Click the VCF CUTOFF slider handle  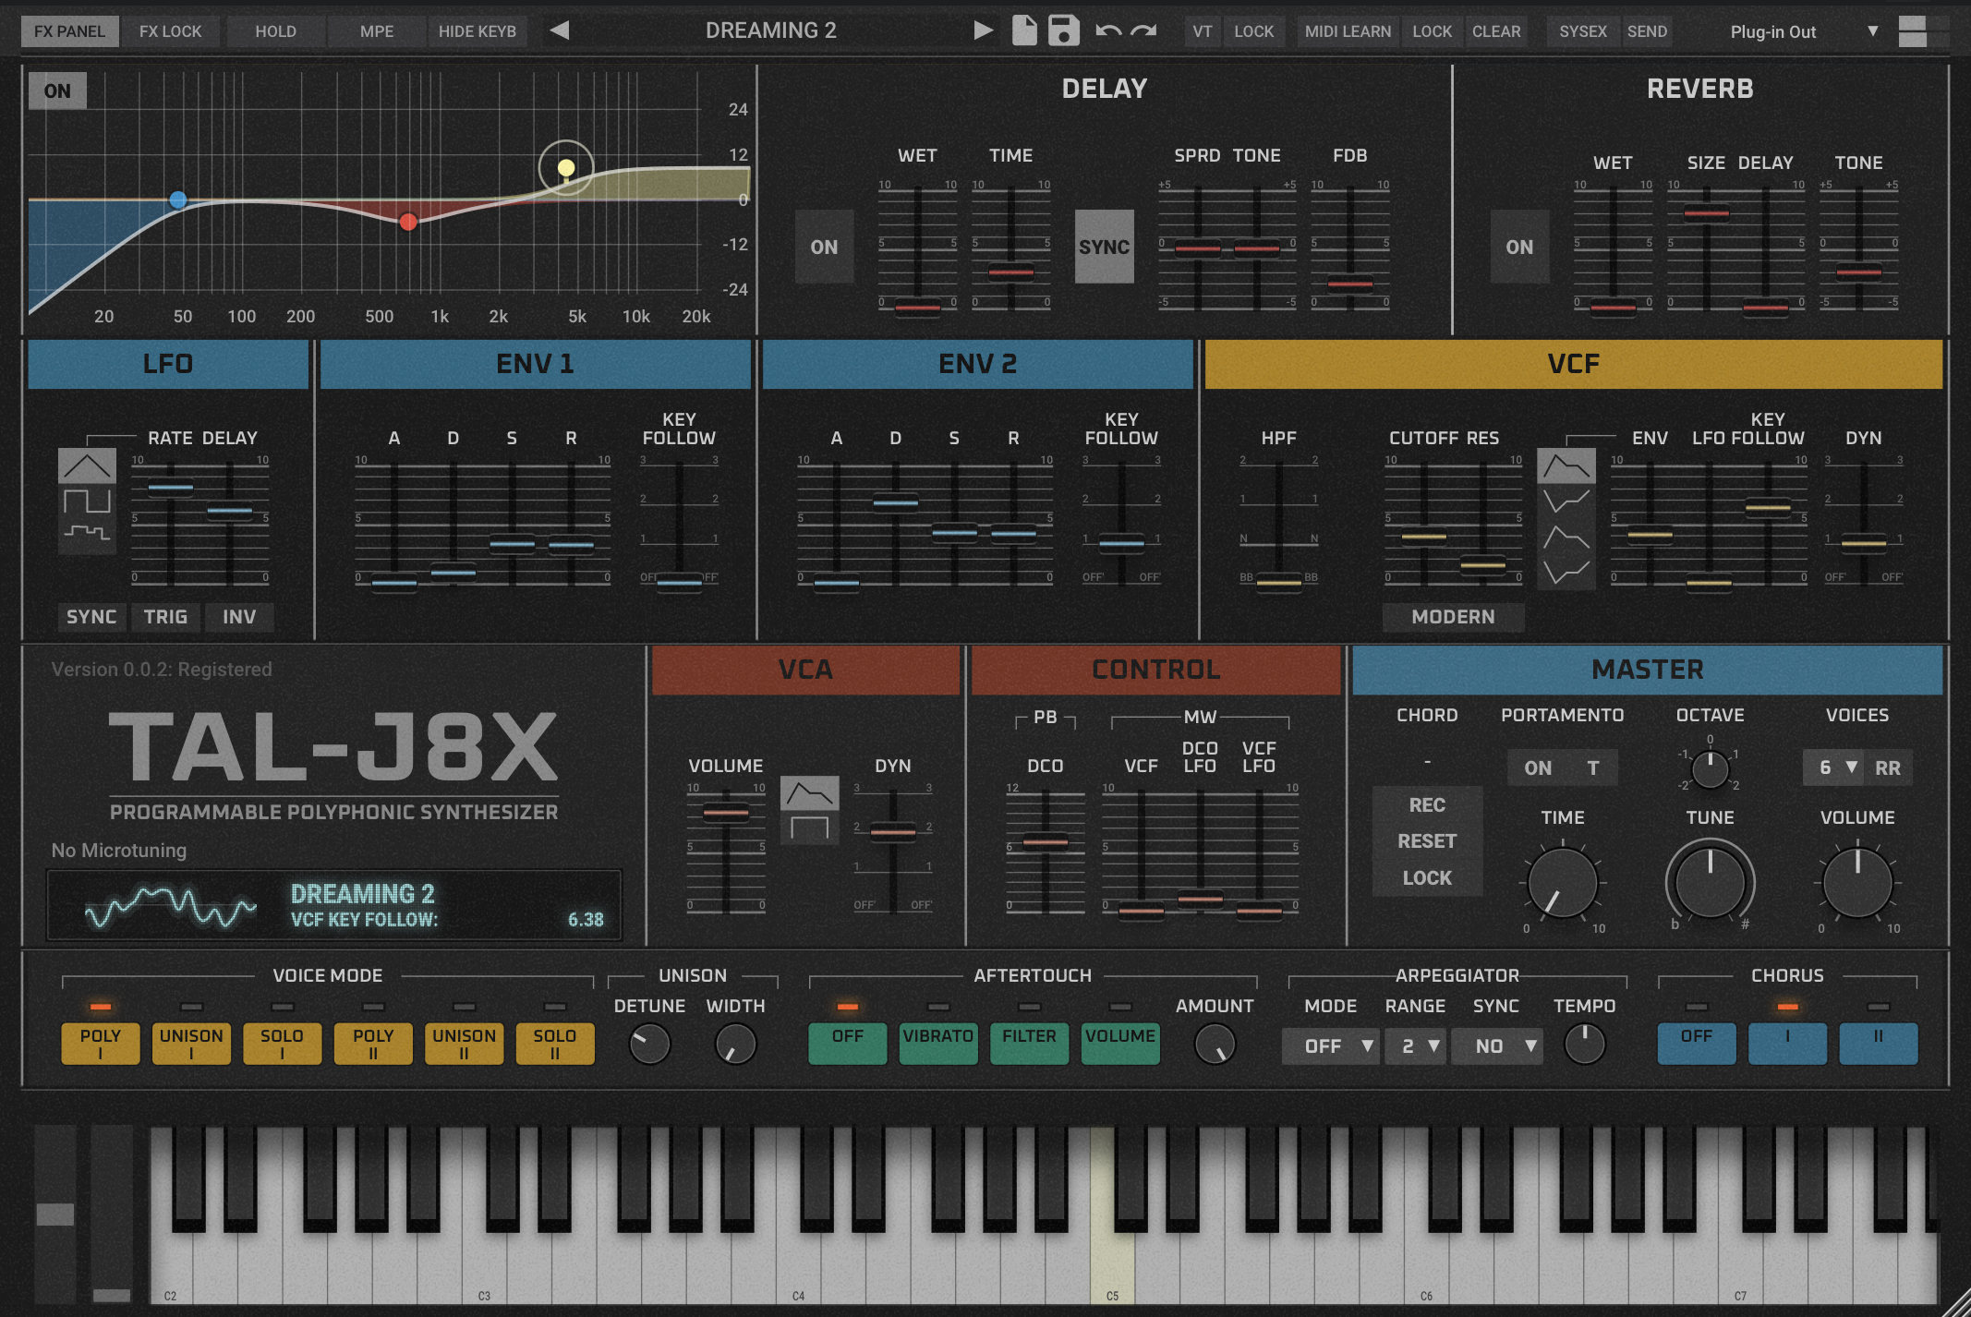[x=1423, y=537]
